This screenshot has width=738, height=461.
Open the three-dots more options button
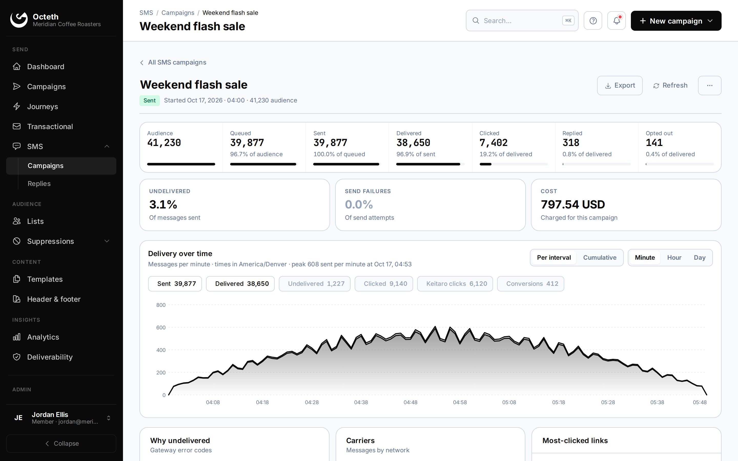coord(710,85)
